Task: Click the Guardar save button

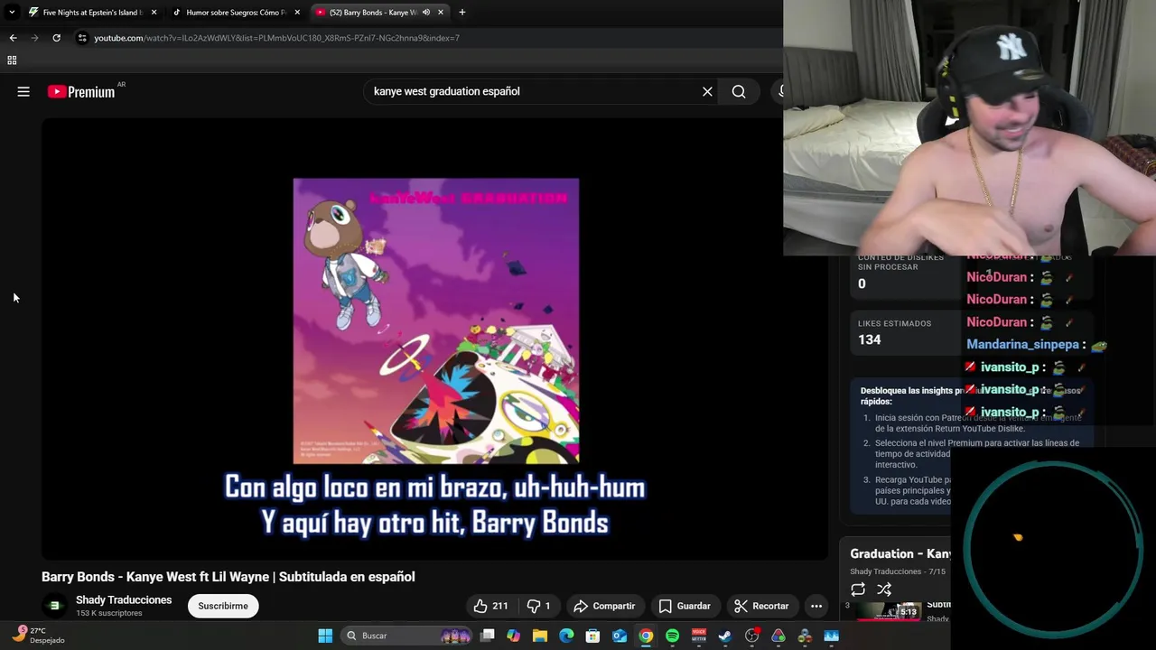Action: 685,606
